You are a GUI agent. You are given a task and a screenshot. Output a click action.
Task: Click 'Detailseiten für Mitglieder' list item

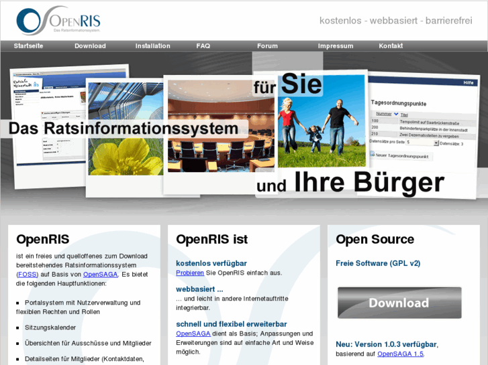(85, 359)
